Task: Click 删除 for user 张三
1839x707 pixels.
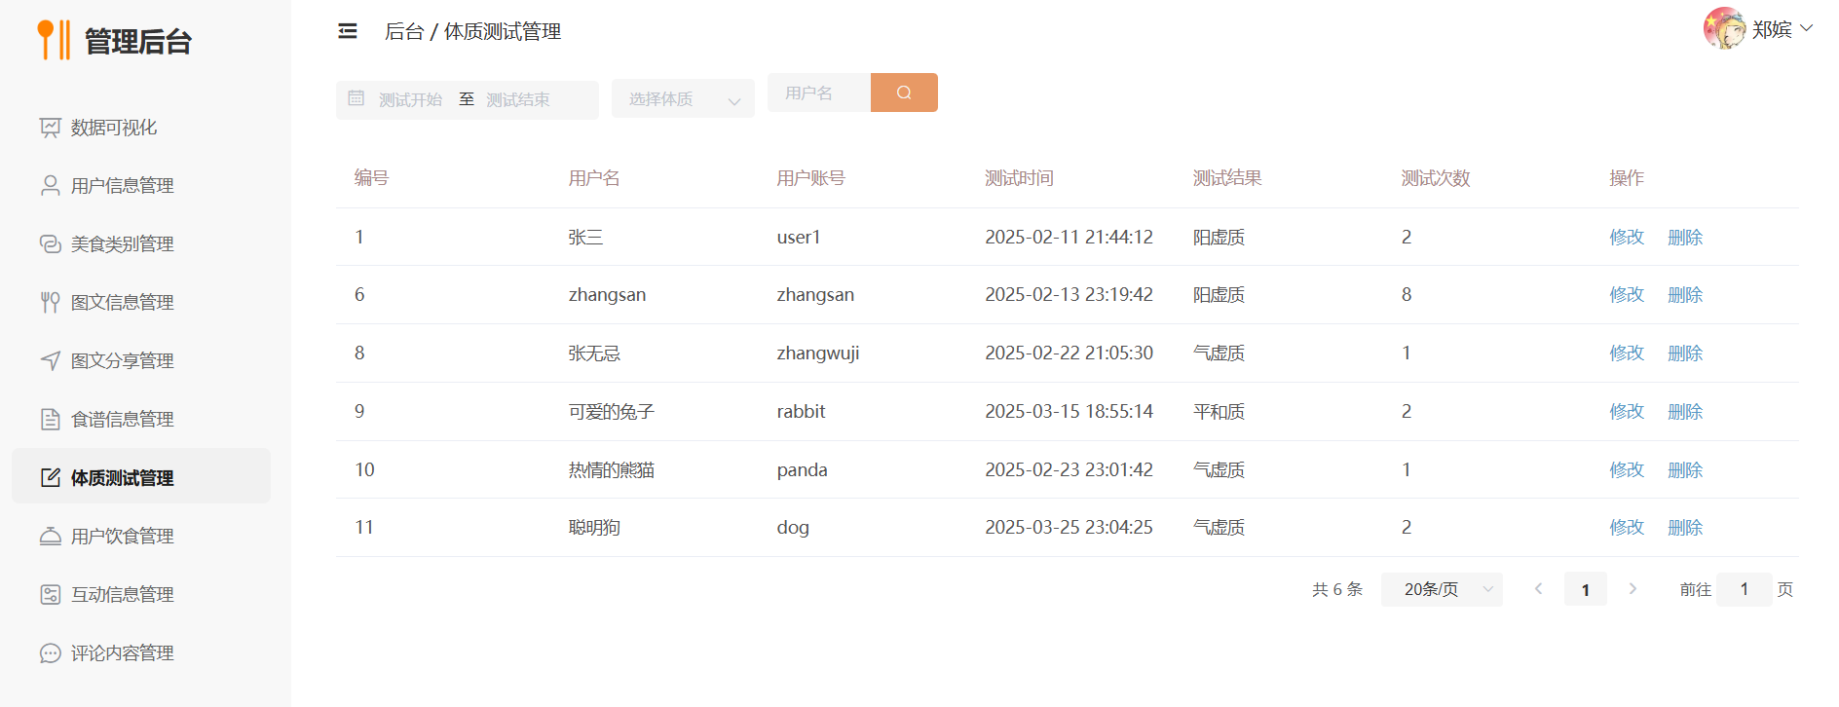Action: click(x=1685, y=237)
